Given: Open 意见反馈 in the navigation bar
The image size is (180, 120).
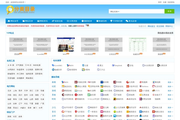Looking at the screenshot, I should tap(131, 21).
